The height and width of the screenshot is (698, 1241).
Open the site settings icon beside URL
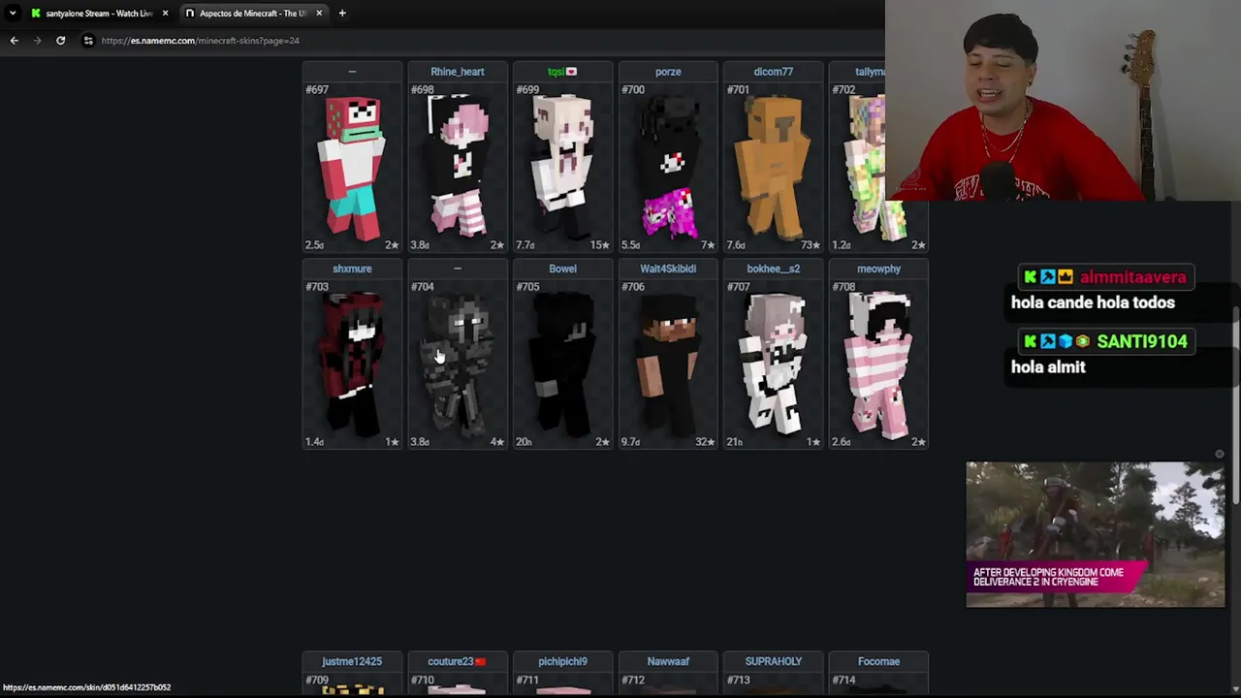point(88,41)
